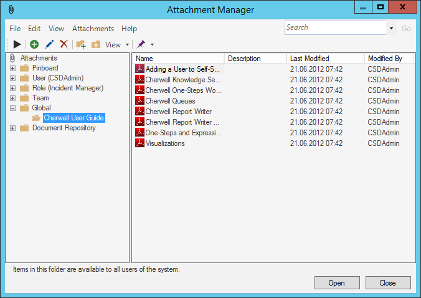Click PDF icon beside One-Steps and Expressi...

[140, 132]
